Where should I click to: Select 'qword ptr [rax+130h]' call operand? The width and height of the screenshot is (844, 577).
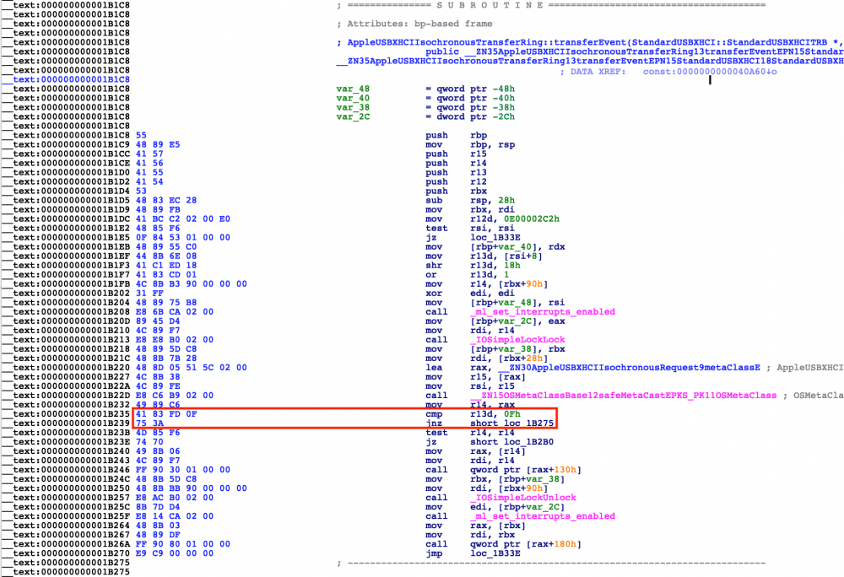click(526, 470)
